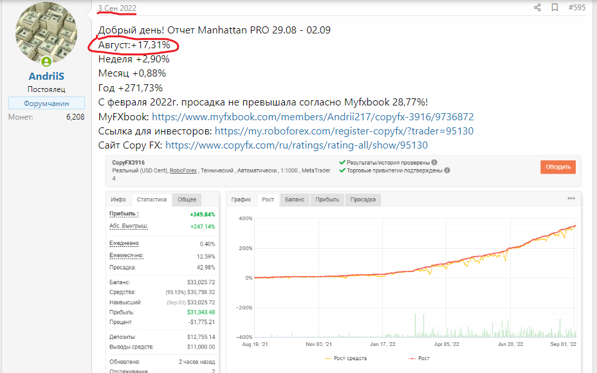Select the Рост chart tab
This screenshot has width=597, height=373.
(x=268, y=199)
